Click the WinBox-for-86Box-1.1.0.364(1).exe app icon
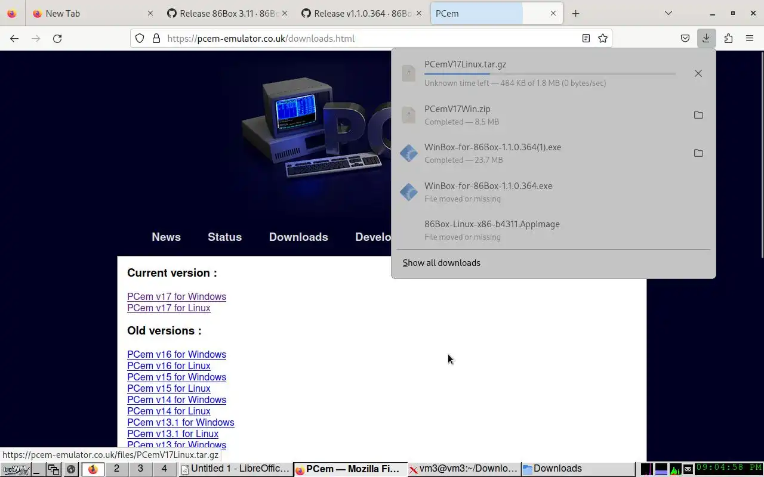 coord(409,153)
